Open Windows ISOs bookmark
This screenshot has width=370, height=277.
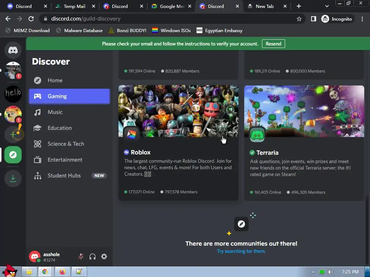click(x=172, y=30)
